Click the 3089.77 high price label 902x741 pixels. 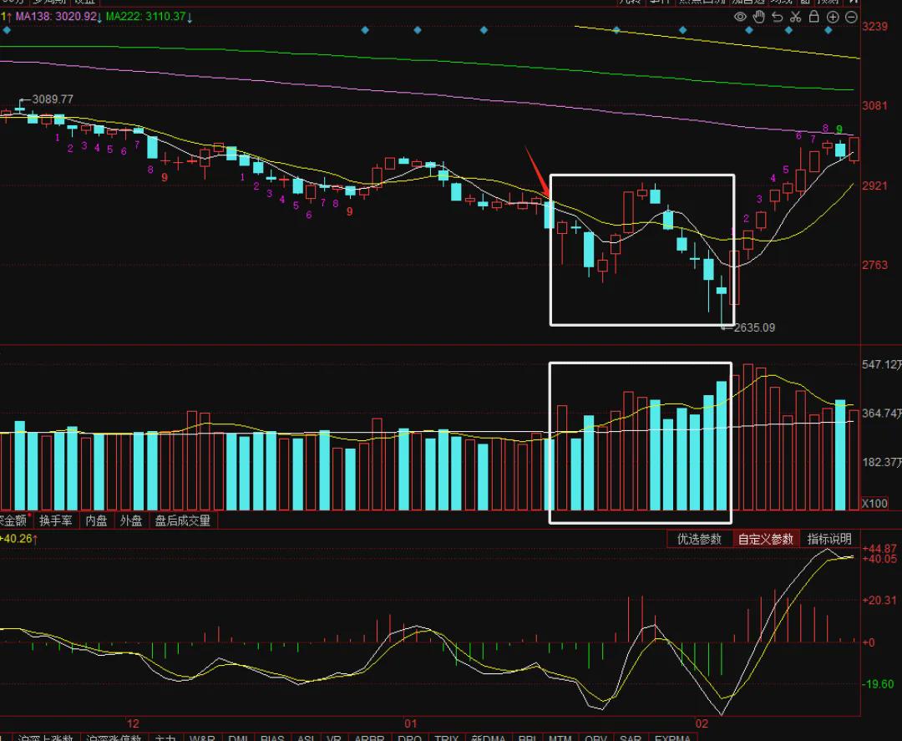tap(53, 99)
